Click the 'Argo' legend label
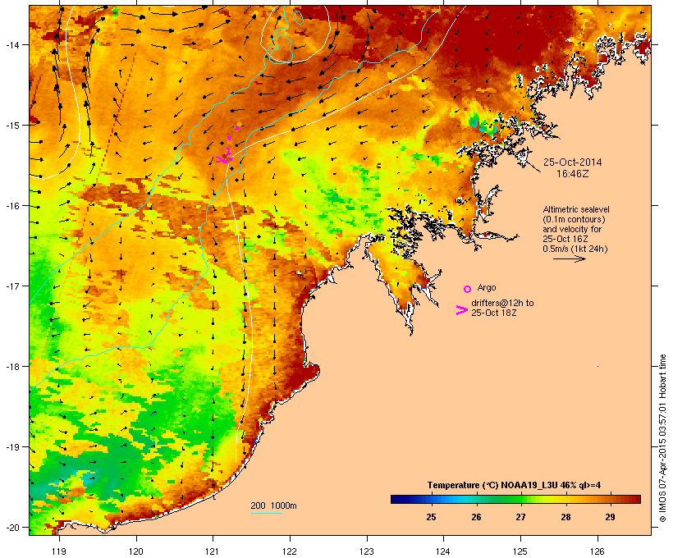The height and width of the screenshot is (558, 673). click(x=487, y=287)
